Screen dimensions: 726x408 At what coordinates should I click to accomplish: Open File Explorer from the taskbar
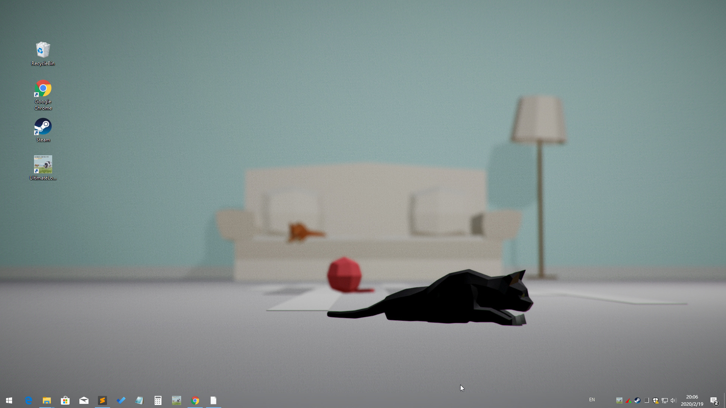[47, 400]
